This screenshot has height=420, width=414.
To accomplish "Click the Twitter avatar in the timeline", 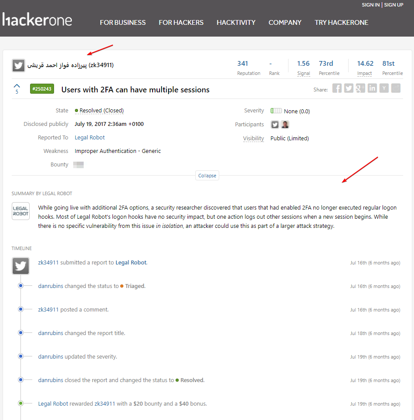I will click(20, 266).
